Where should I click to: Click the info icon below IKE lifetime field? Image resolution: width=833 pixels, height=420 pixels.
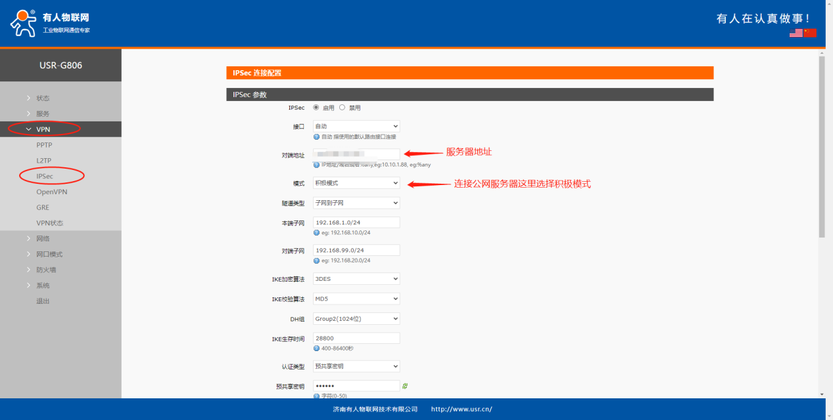point(316,348)
